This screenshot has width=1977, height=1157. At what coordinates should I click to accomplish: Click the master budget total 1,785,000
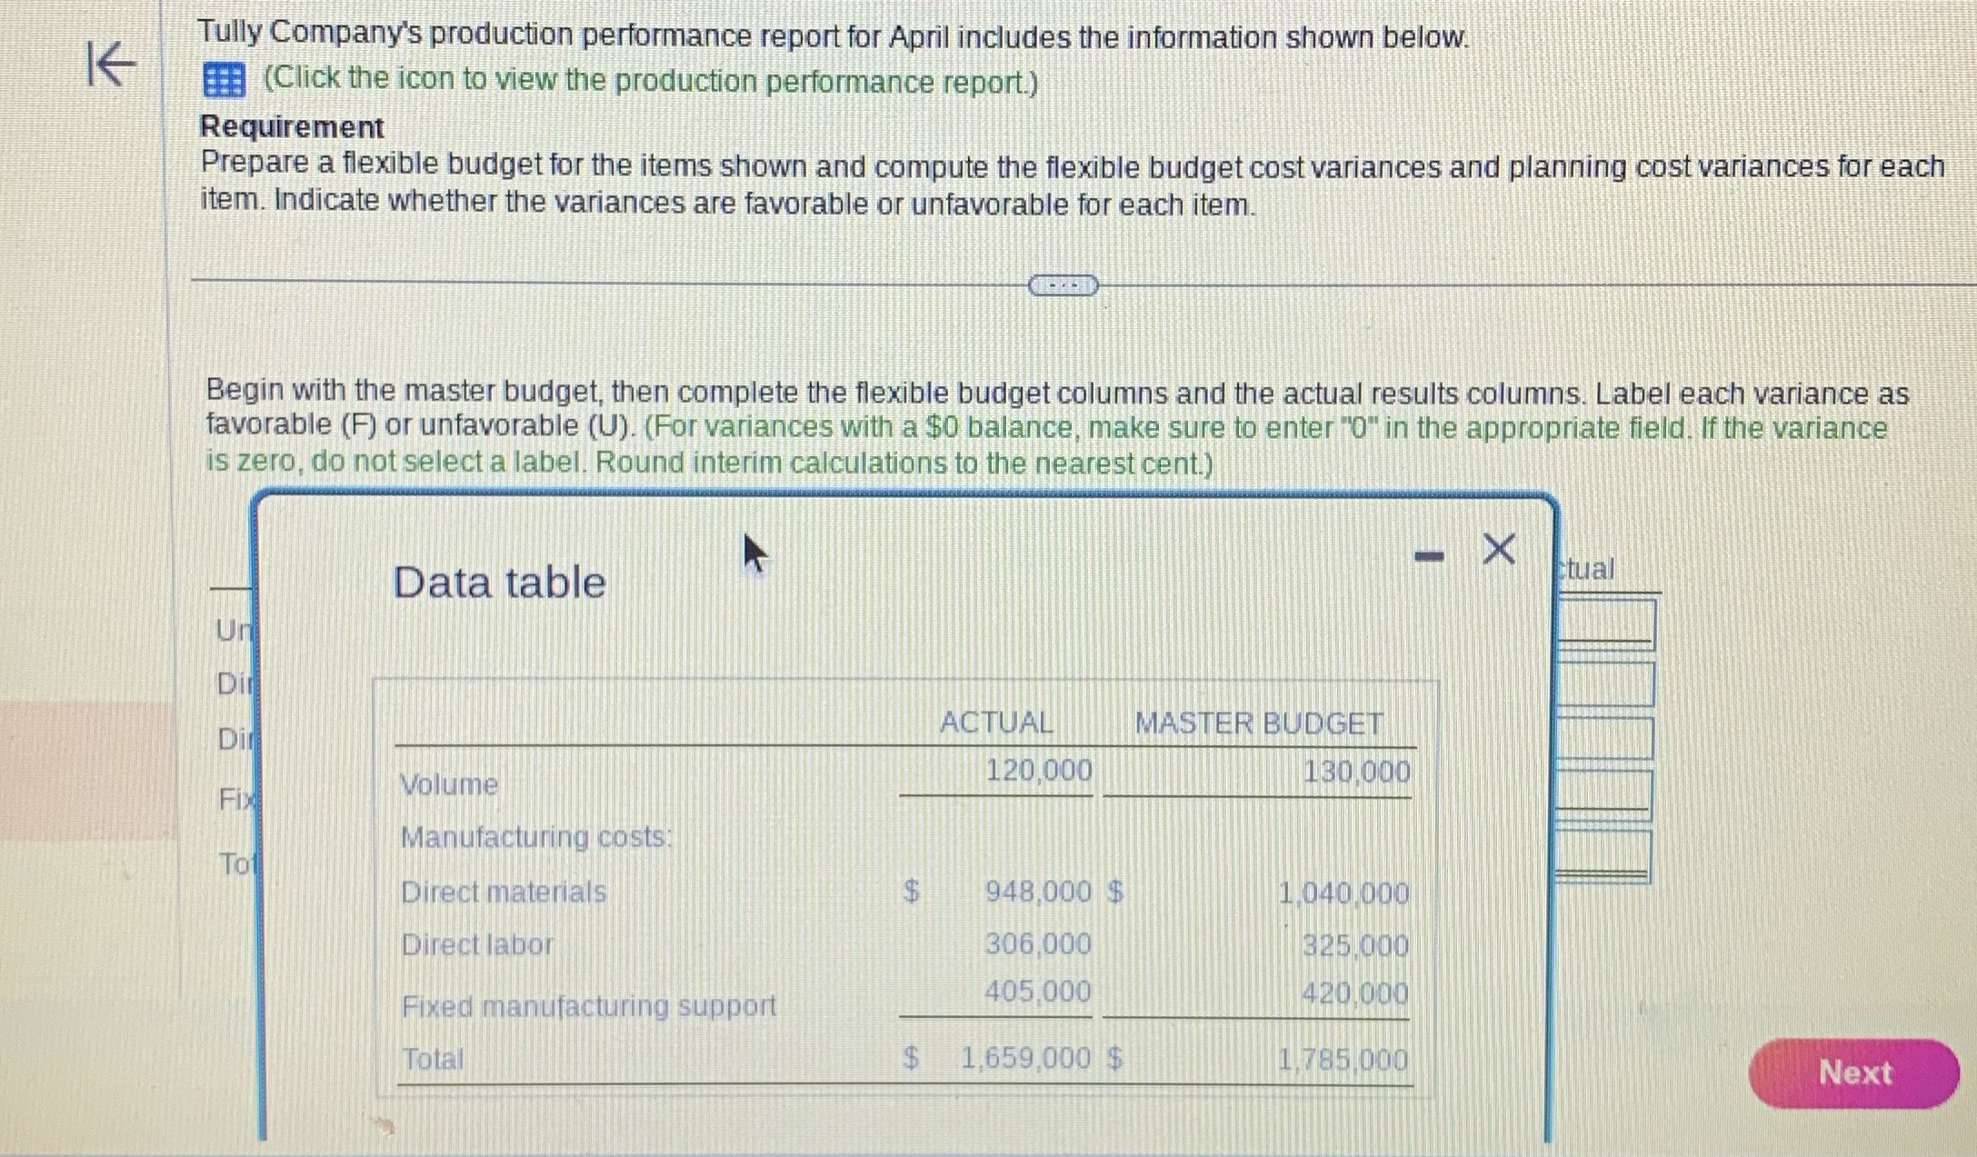tap(1343, 1060)
